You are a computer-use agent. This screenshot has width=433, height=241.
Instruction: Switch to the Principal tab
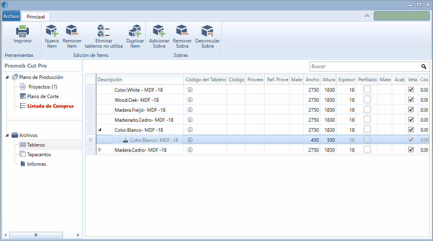[36, 16]
